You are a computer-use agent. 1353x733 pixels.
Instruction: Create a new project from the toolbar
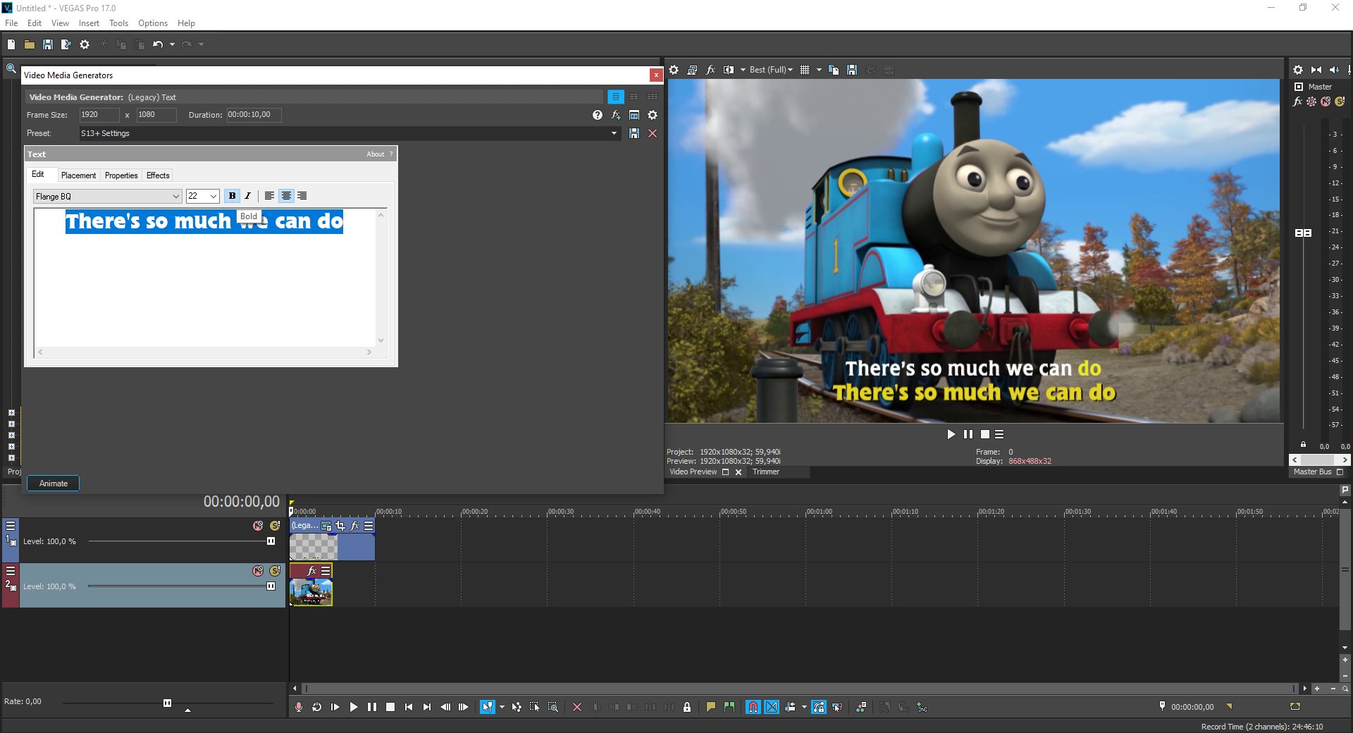pyautogui.click(x=11, y=44)
